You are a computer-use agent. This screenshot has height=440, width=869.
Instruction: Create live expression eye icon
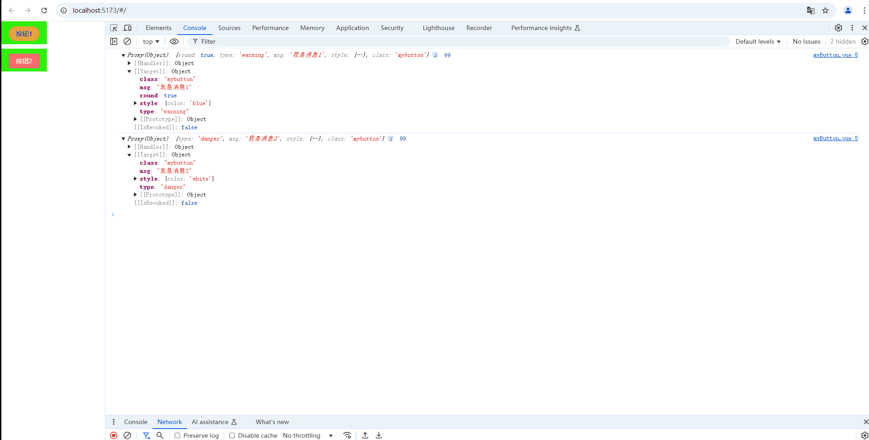(x=174, y=41)
